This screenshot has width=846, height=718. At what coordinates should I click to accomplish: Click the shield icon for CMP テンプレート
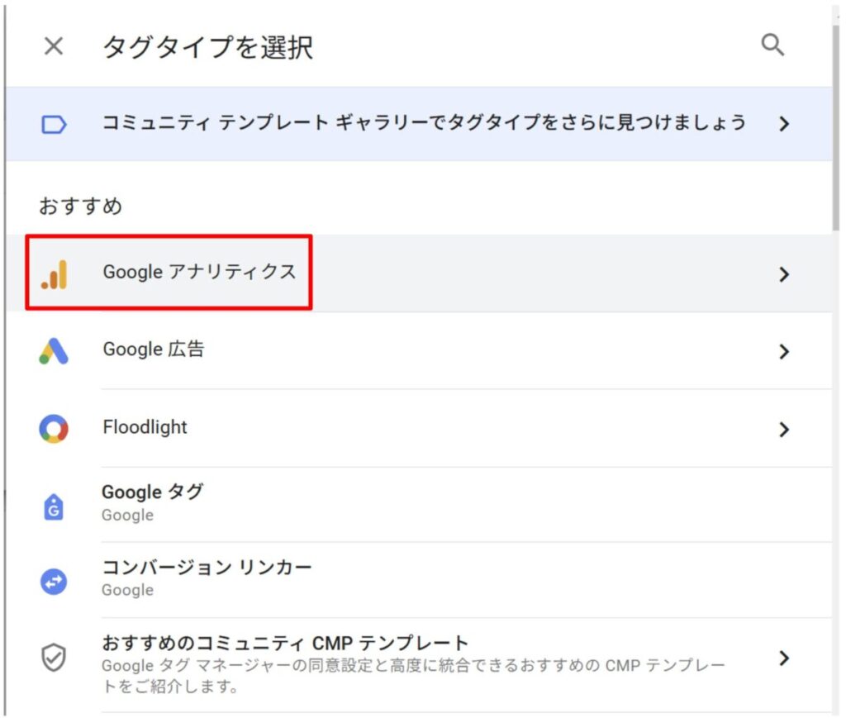[x=54, y=658]
